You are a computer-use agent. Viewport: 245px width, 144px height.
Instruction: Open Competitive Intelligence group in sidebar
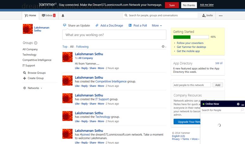tap(37, 60)
